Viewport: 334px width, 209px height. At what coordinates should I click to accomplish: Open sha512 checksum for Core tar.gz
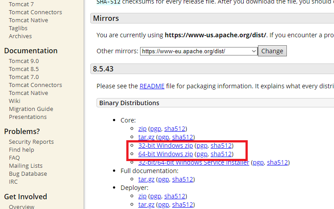(182, 138)
